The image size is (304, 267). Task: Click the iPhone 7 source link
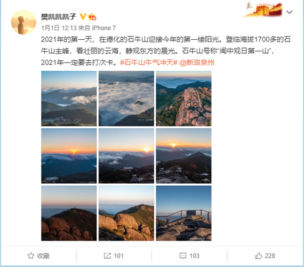click(104, 28)
